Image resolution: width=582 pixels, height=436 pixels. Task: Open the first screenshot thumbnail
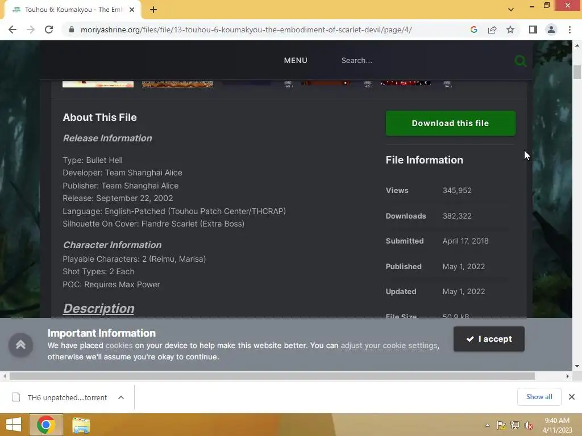(x=98, y=84)
